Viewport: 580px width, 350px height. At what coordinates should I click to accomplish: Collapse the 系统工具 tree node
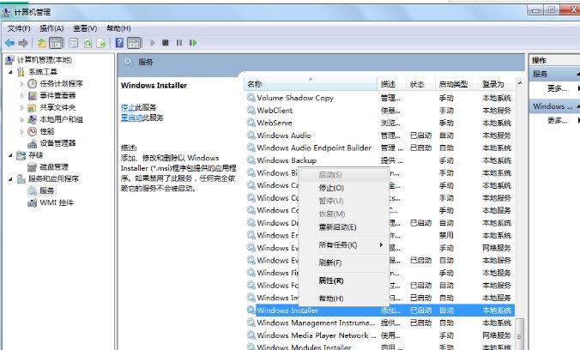coord(11,72)
